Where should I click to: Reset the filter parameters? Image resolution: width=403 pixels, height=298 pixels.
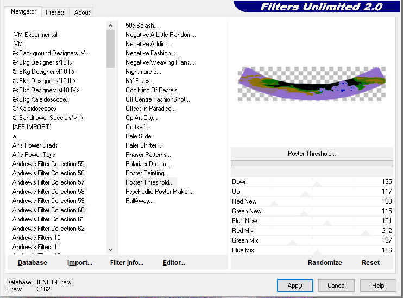click(x=370, y=263)
